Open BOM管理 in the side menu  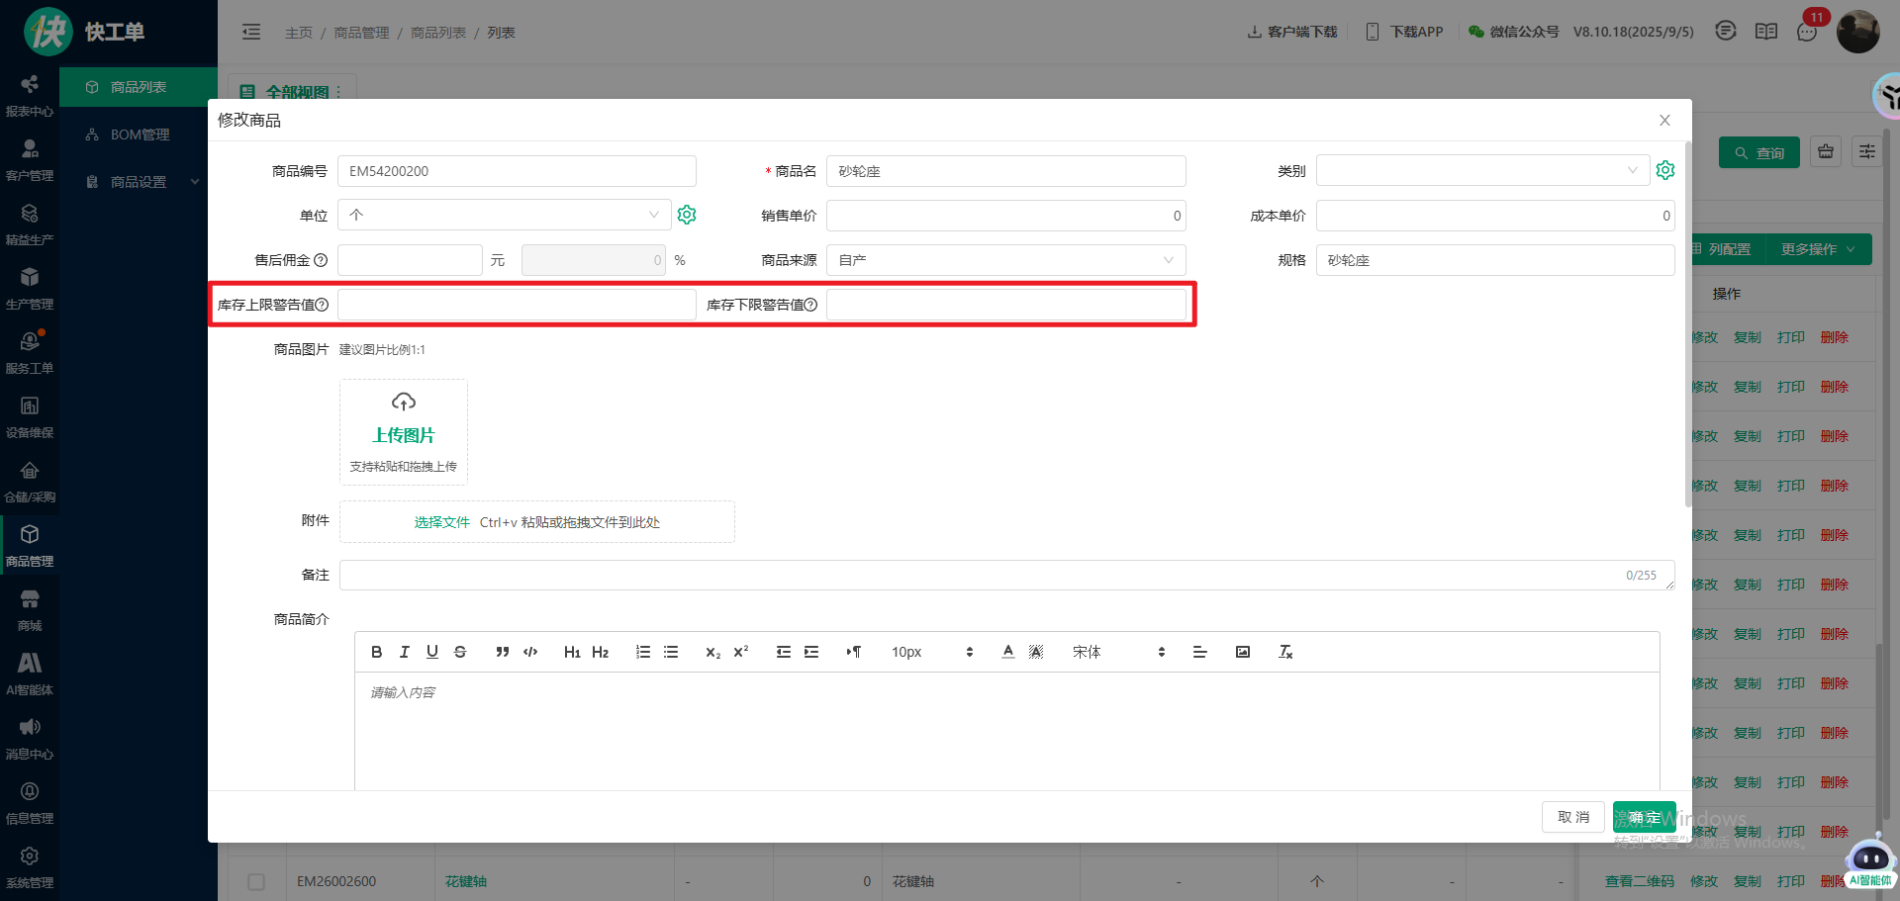click(x=140, y=135)
